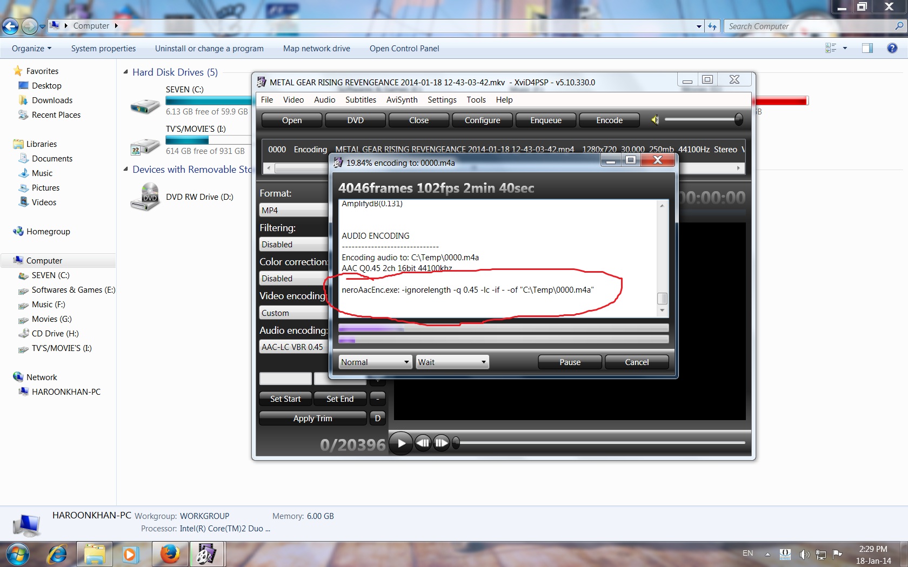The image size is (908, 567).
Task: Open Desktop in Favorites
Action: (46, 85)
